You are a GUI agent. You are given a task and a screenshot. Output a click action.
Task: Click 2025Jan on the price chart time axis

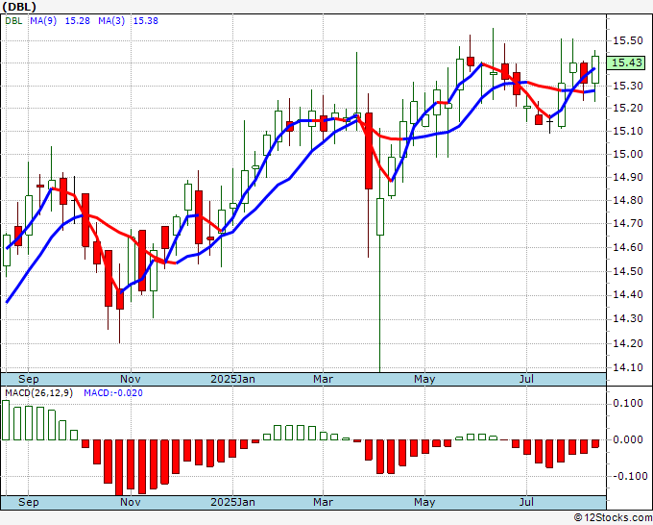point(232,379)
